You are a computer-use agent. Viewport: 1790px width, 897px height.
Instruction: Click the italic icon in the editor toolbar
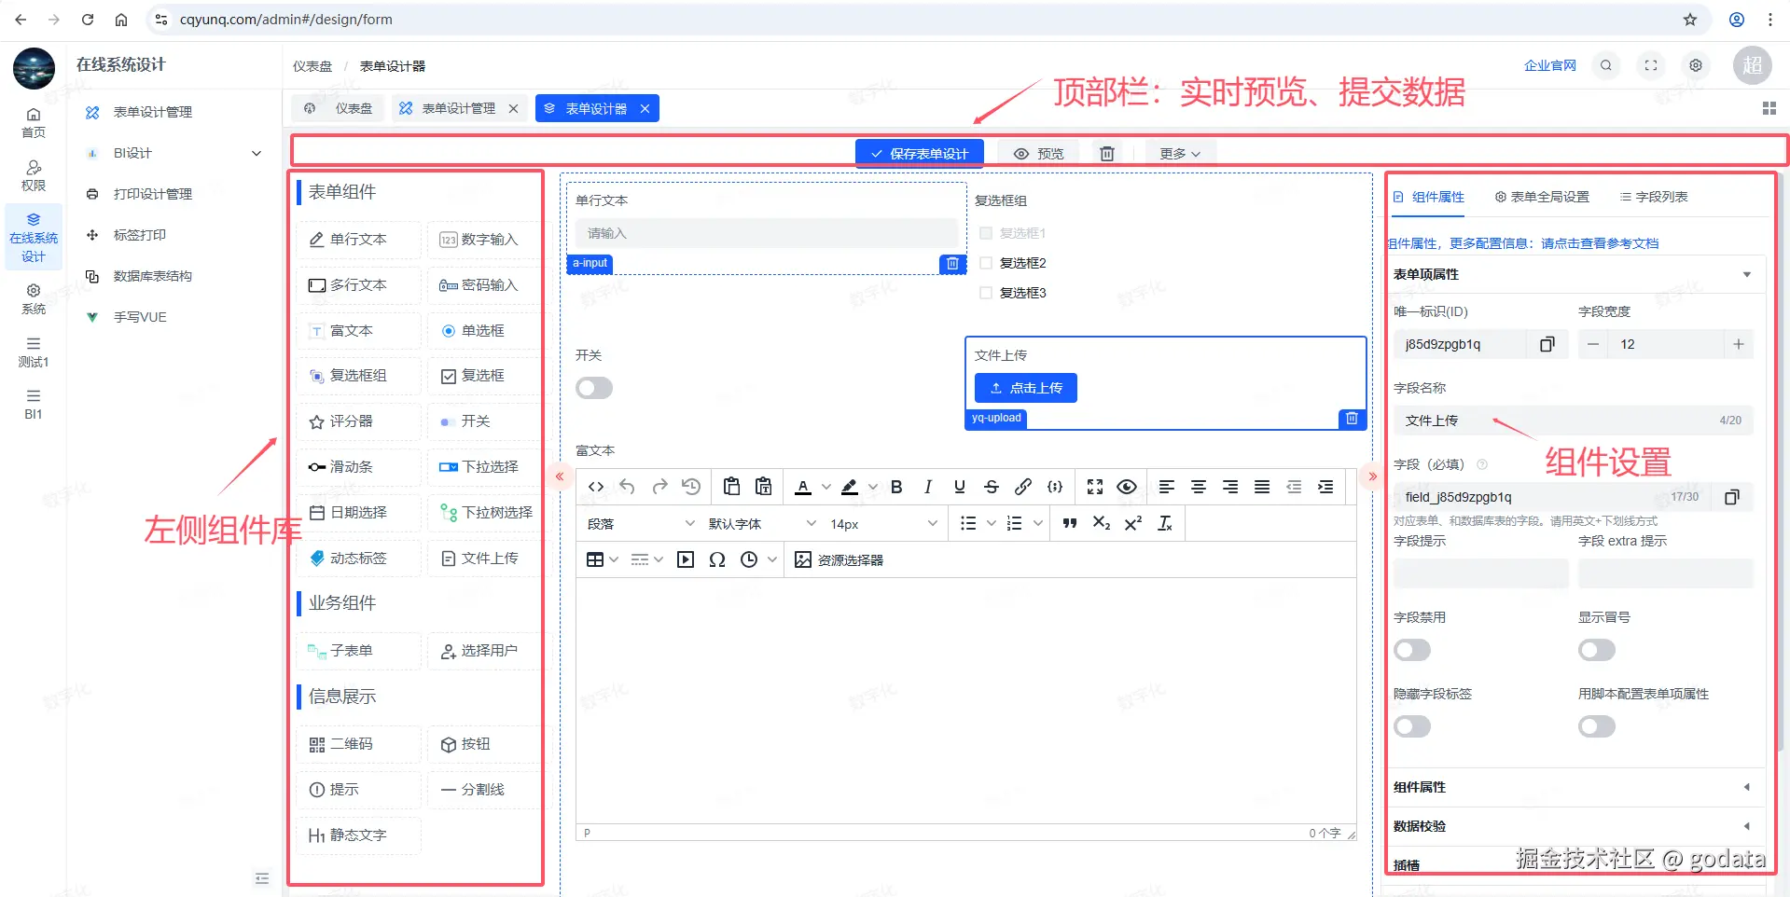click(927, 486)
